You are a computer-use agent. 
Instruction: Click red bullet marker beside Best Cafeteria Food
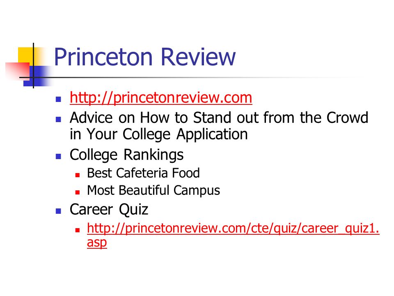point(78,175)
